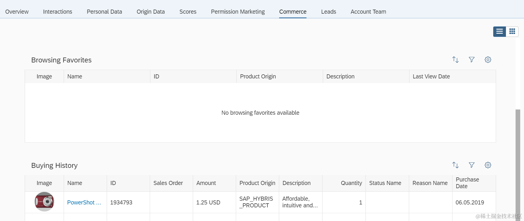
Task: Click the Amount column header
Action: coord(206,183)
